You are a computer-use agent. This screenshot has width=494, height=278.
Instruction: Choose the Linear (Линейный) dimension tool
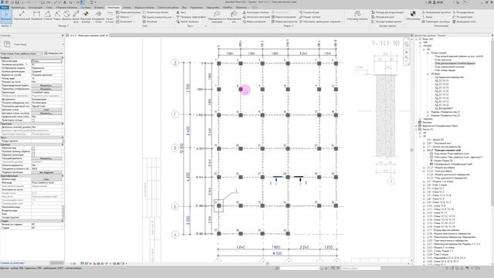click(x=36, y=16)
